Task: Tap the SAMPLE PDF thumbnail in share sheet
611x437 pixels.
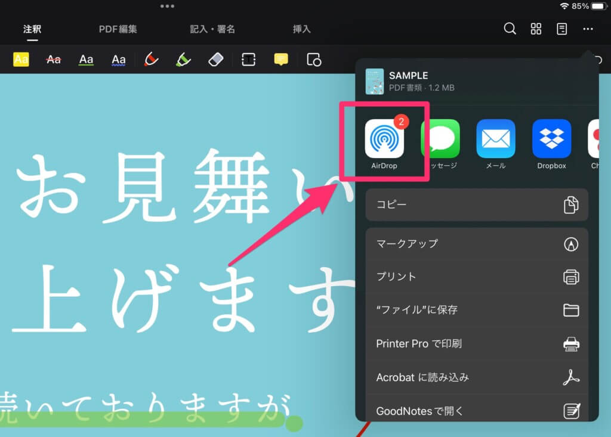Action: tap(374, 81)
